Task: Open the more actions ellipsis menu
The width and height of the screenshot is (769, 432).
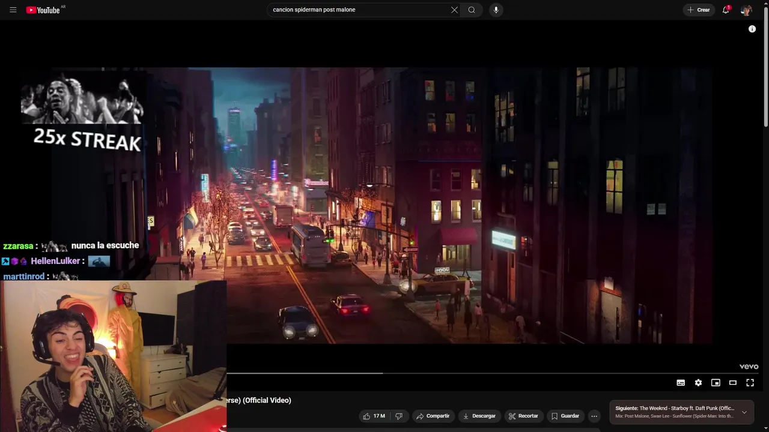Action: pyautogui.click(x=594, y=416)
